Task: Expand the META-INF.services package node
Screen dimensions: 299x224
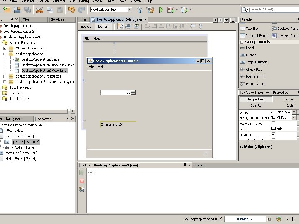Action: (5, 48)
